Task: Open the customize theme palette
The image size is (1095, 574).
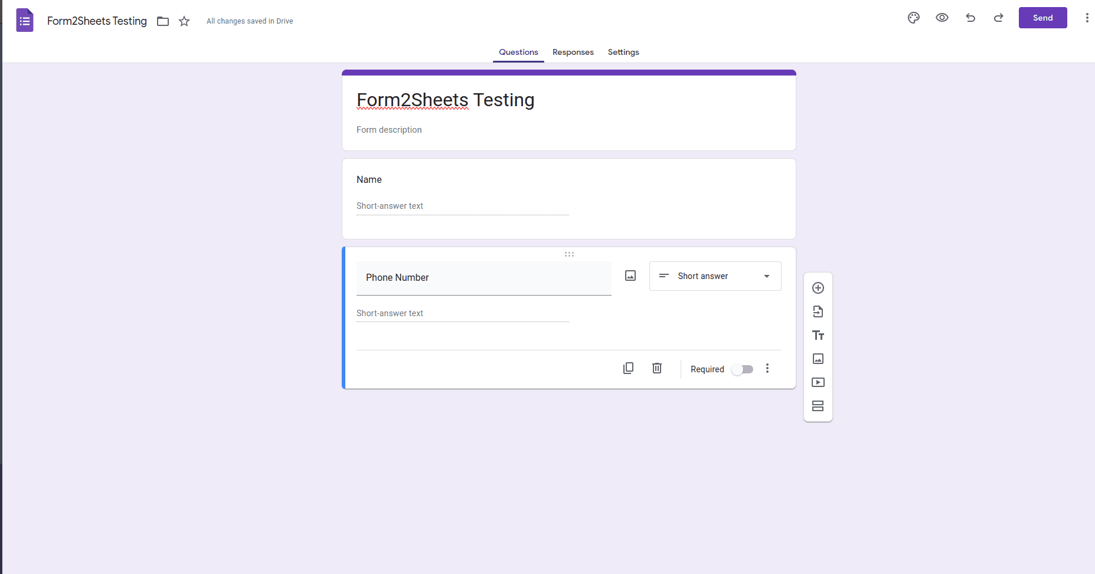Action: click(x=914, y=18)
